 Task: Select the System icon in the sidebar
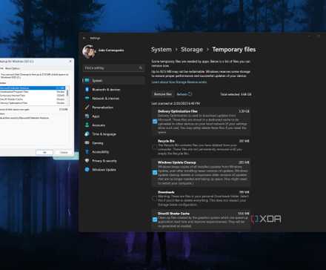(x=87, y=80)
